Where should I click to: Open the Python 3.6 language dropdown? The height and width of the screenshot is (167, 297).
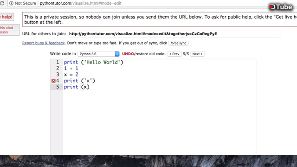coord(98,54)
